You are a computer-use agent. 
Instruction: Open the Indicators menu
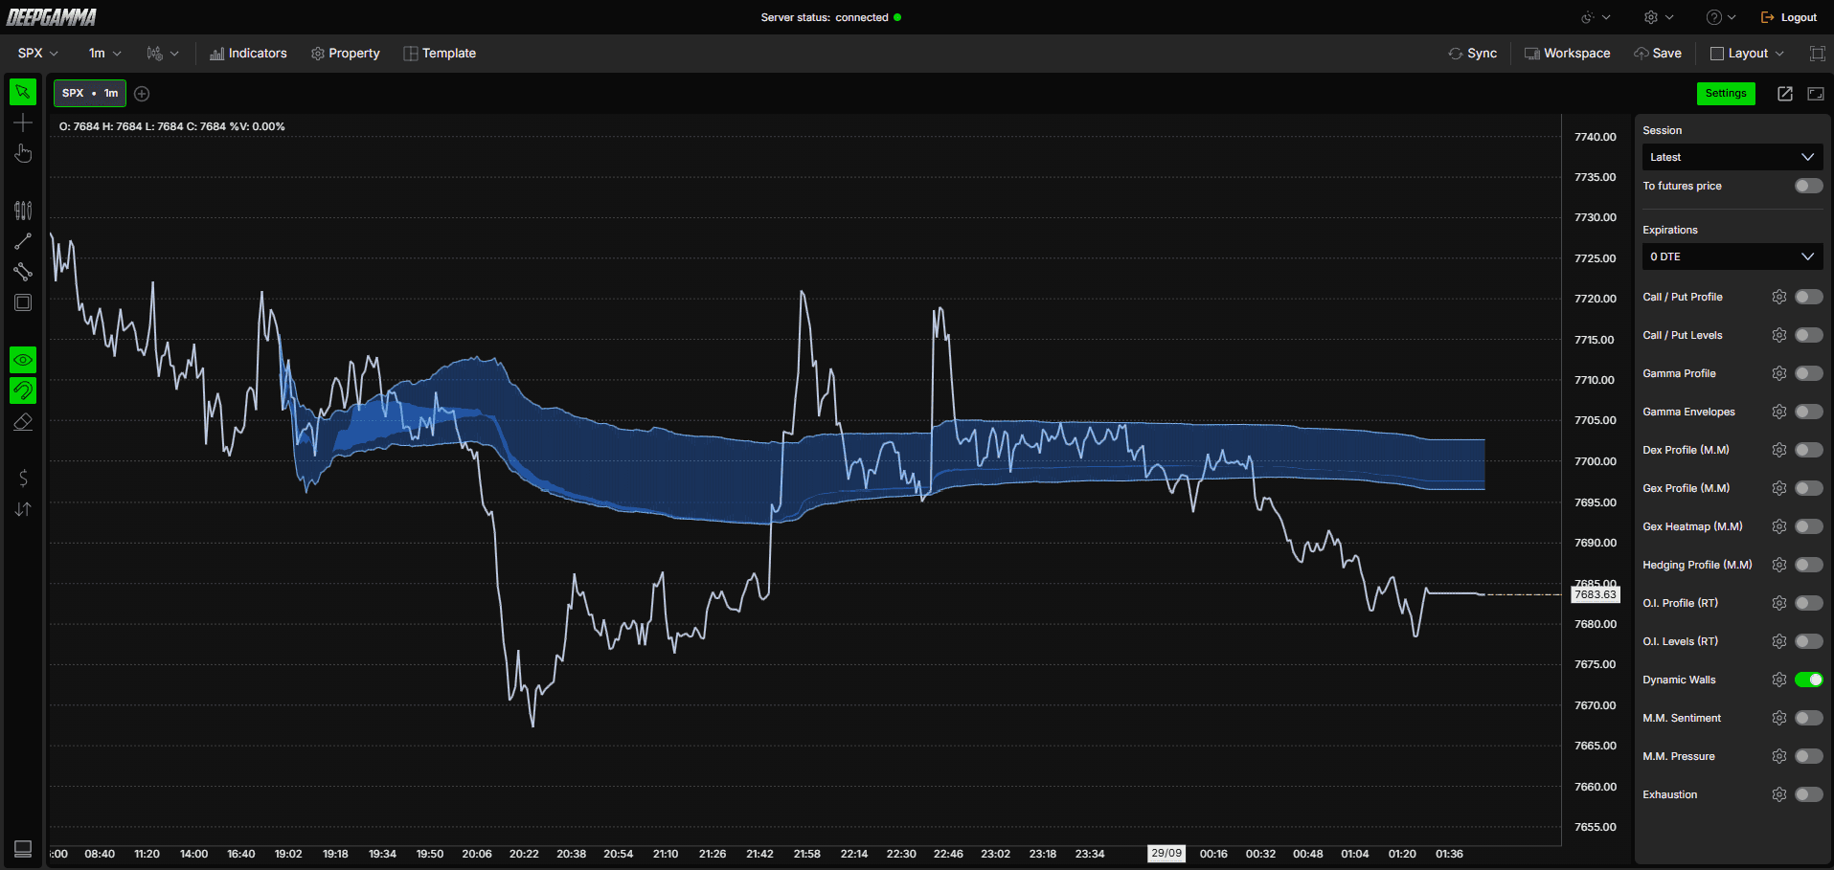(x=248, y=54)
